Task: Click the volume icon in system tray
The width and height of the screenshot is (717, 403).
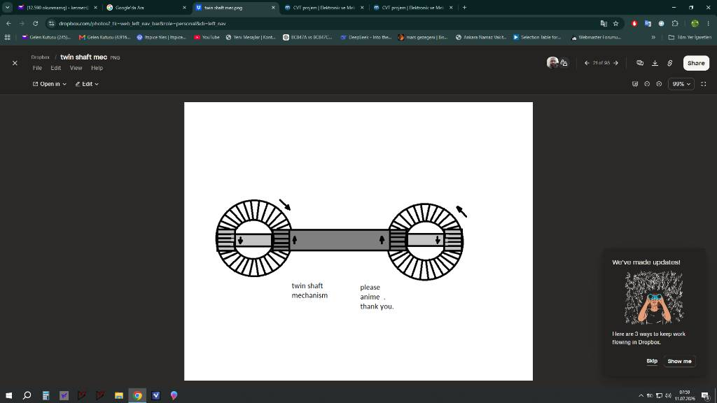Action: [x=668, y=396]
